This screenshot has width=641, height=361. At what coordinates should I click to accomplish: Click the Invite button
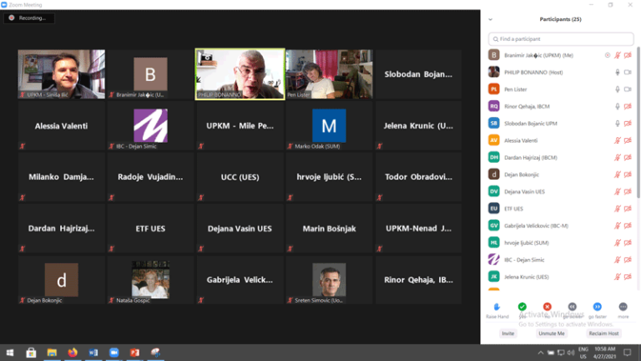point(507,333)
